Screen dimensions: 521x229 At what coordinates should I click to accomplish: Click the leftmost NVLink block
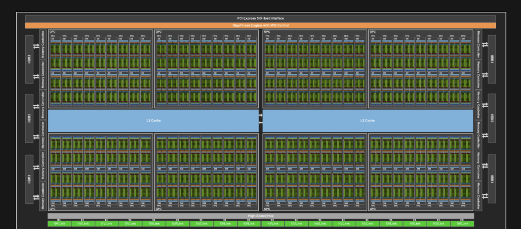(x=59, y=224)
